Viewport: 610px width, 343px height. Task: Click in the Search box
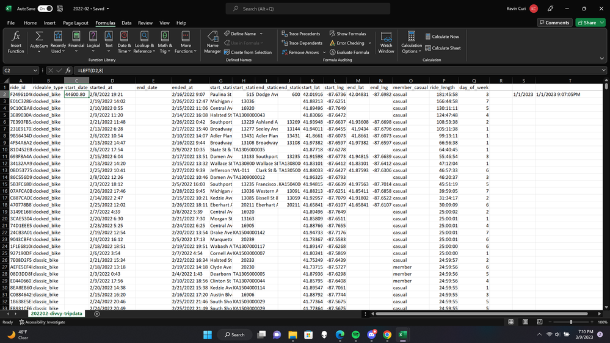click(308, 9)
